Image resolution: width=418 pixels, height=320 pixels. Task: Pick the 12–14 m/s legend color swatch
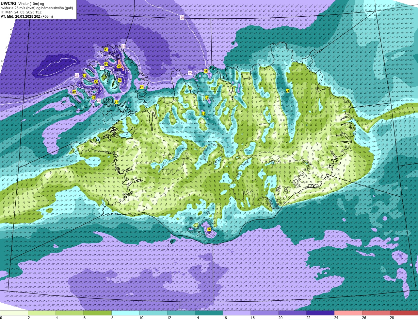[181, 313]
